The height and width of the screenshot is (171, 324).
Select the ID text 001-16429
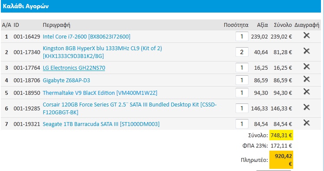coord(27,37)
